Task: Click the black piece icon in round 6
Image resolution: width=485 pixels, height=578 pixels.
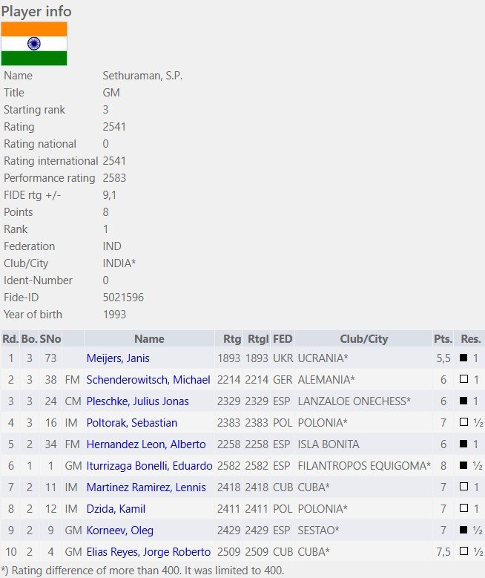Action: click(x=463, y=464)
